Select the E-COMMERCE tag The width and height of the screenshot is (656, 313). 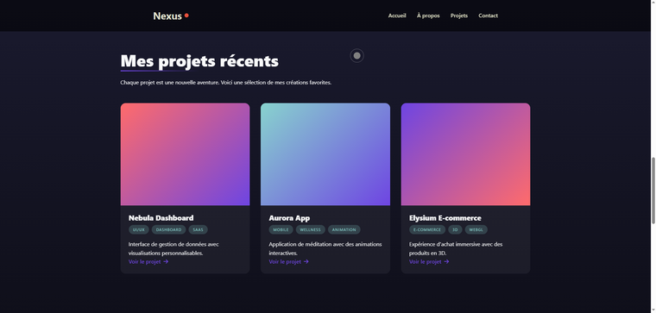pos(427,229)
